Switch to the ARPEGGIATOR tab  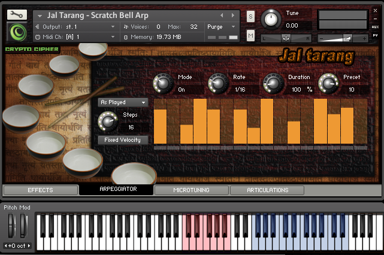[x=117, y=189]
